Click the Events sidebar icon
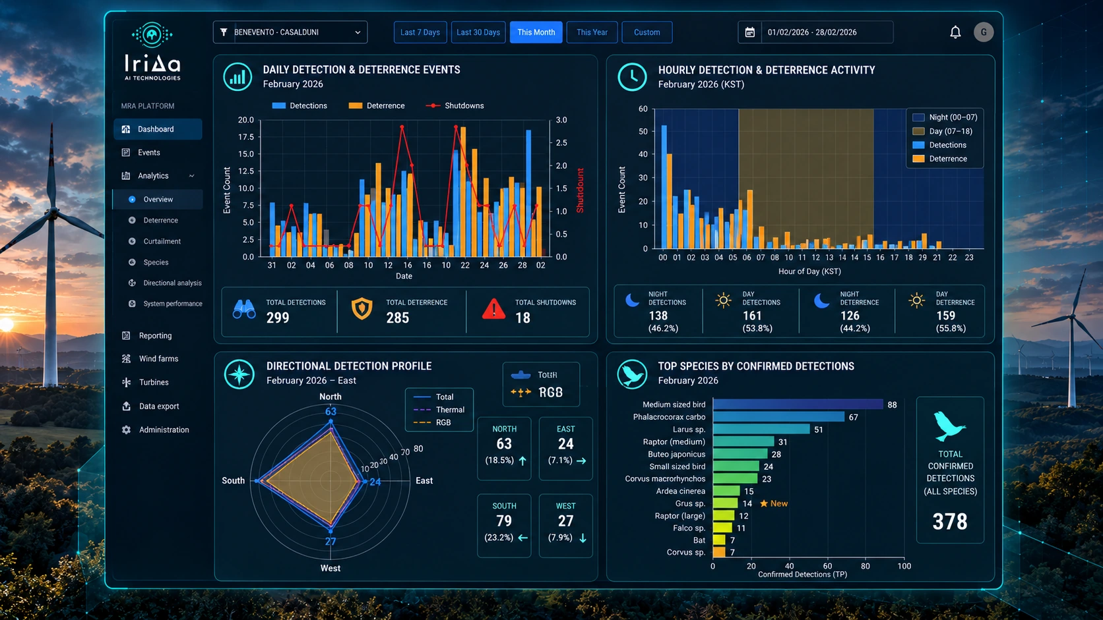This screenshot has height=620, width=1103. [x=126, y=152]
